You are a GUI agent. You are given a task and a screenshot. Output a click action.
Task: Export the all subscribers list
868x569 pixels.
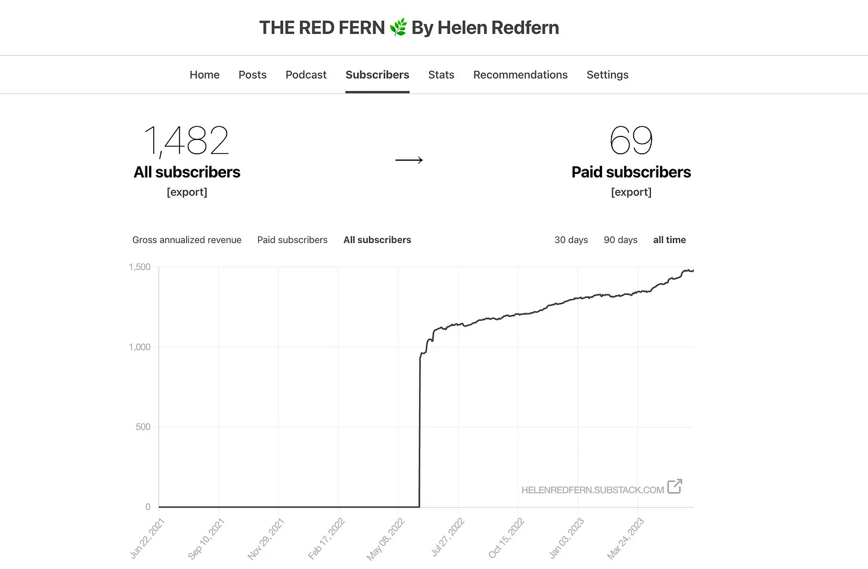coord(187,192)
